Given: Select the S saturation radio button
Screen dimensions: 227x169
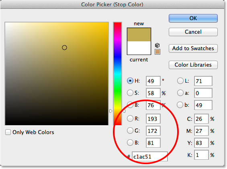Looking at the screenshot, I should (130, 93).
